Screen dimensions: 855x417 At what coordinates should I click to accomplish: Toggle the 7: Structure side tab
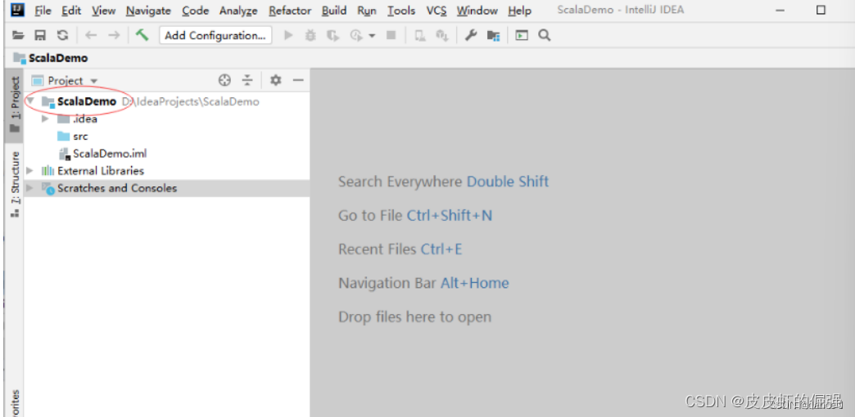pyautogui.click(x=14, y=183)
